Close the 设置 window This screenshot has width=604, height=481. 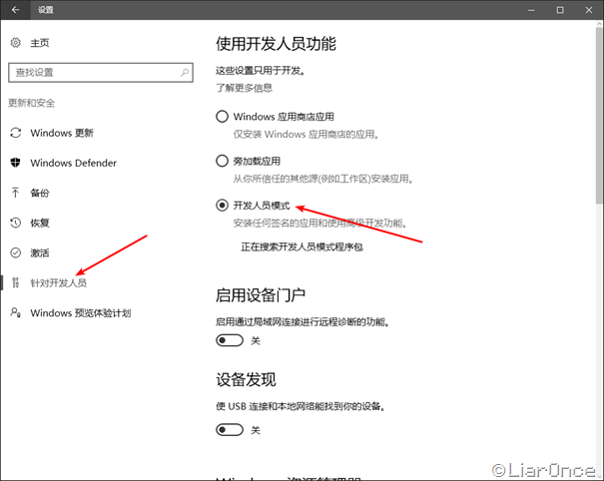pos(589,10)
